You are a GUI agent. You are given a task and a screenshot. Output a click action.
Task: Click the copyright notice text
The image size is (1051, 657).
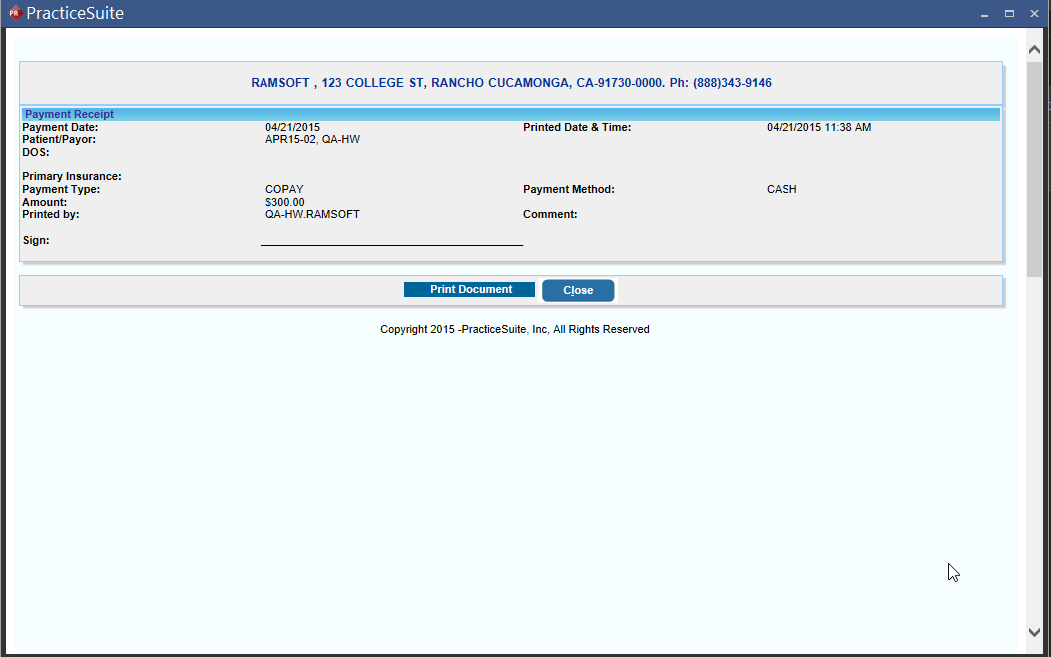coord(514,329)
